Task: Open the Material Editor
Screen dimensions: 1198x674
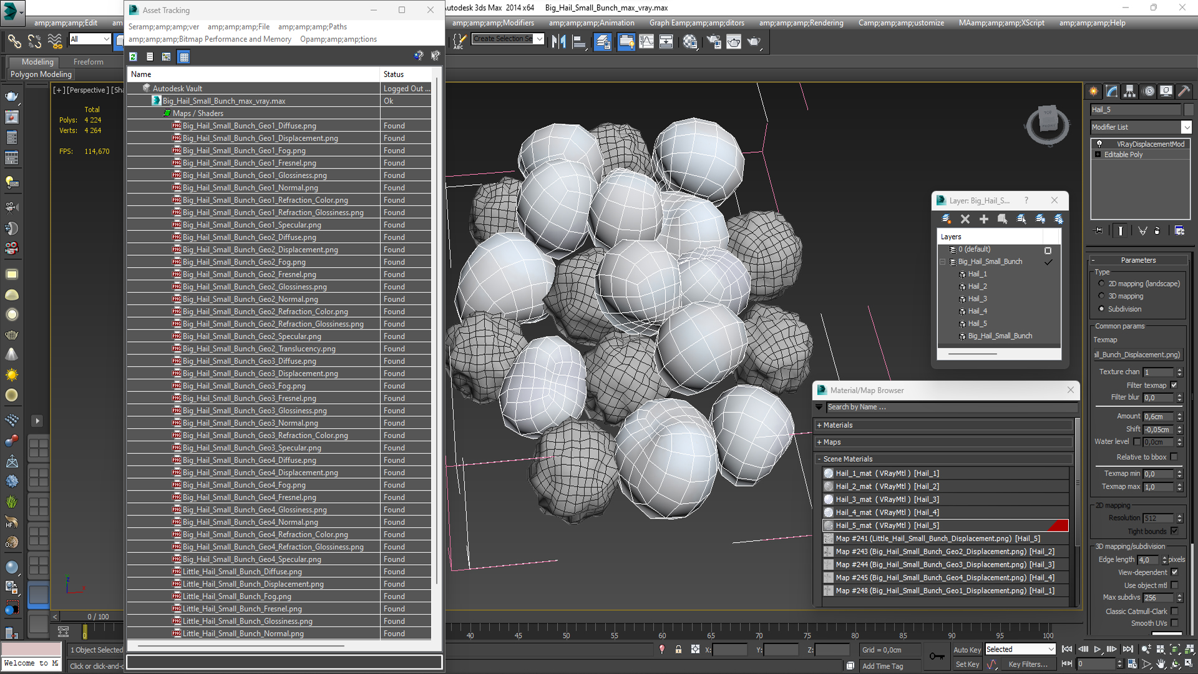Action: pyautogui.click(x=690, y=42)
